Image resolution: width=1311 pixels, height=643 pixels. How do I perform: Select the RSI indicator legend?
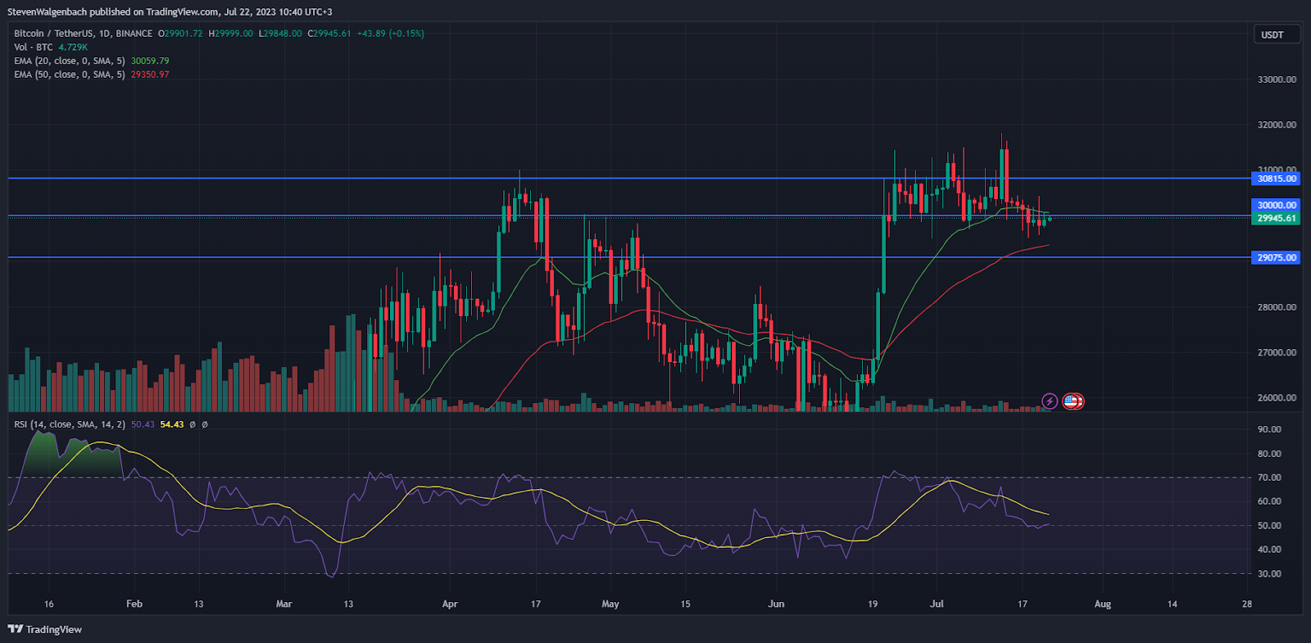(x=70, y=424)
